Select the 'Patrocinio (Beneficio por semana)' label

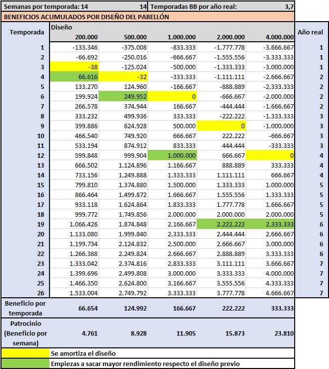pyautogui.click(x=25, y=333)
